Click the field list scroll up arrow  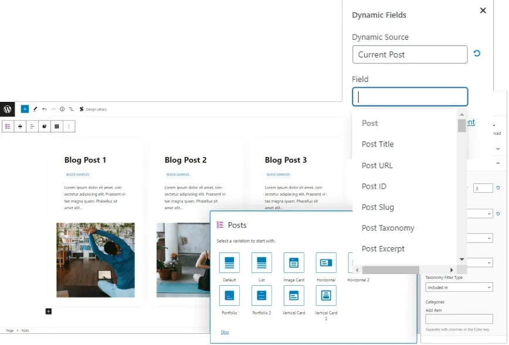click(x=462, y=114)
